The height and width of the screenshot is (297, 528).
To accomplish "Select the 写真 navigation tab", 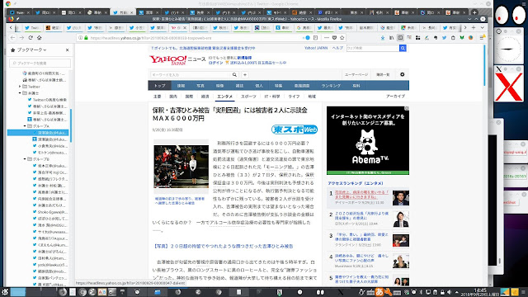I will pyautogui.click(x=200, y=86).
